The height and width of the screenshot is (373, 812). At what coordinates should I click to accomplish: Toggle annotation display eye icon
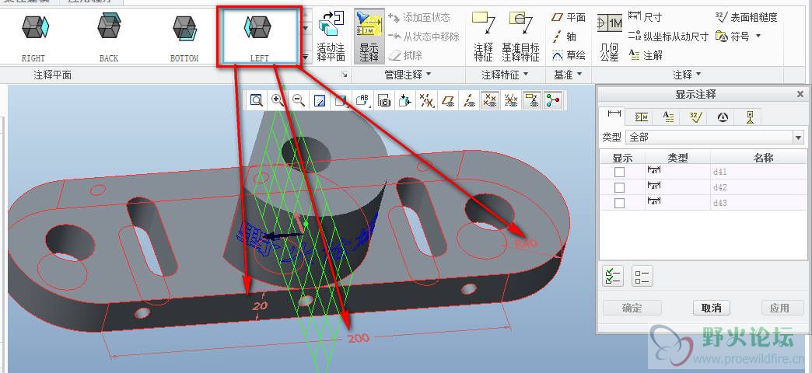tap(532, 100)
